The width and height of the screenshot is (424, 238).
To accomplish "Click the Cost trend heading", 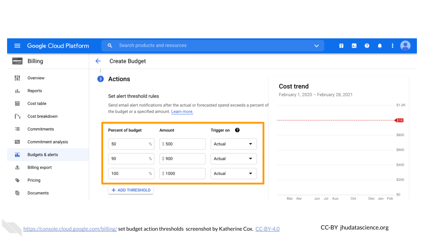I will [x=294, y=86].
